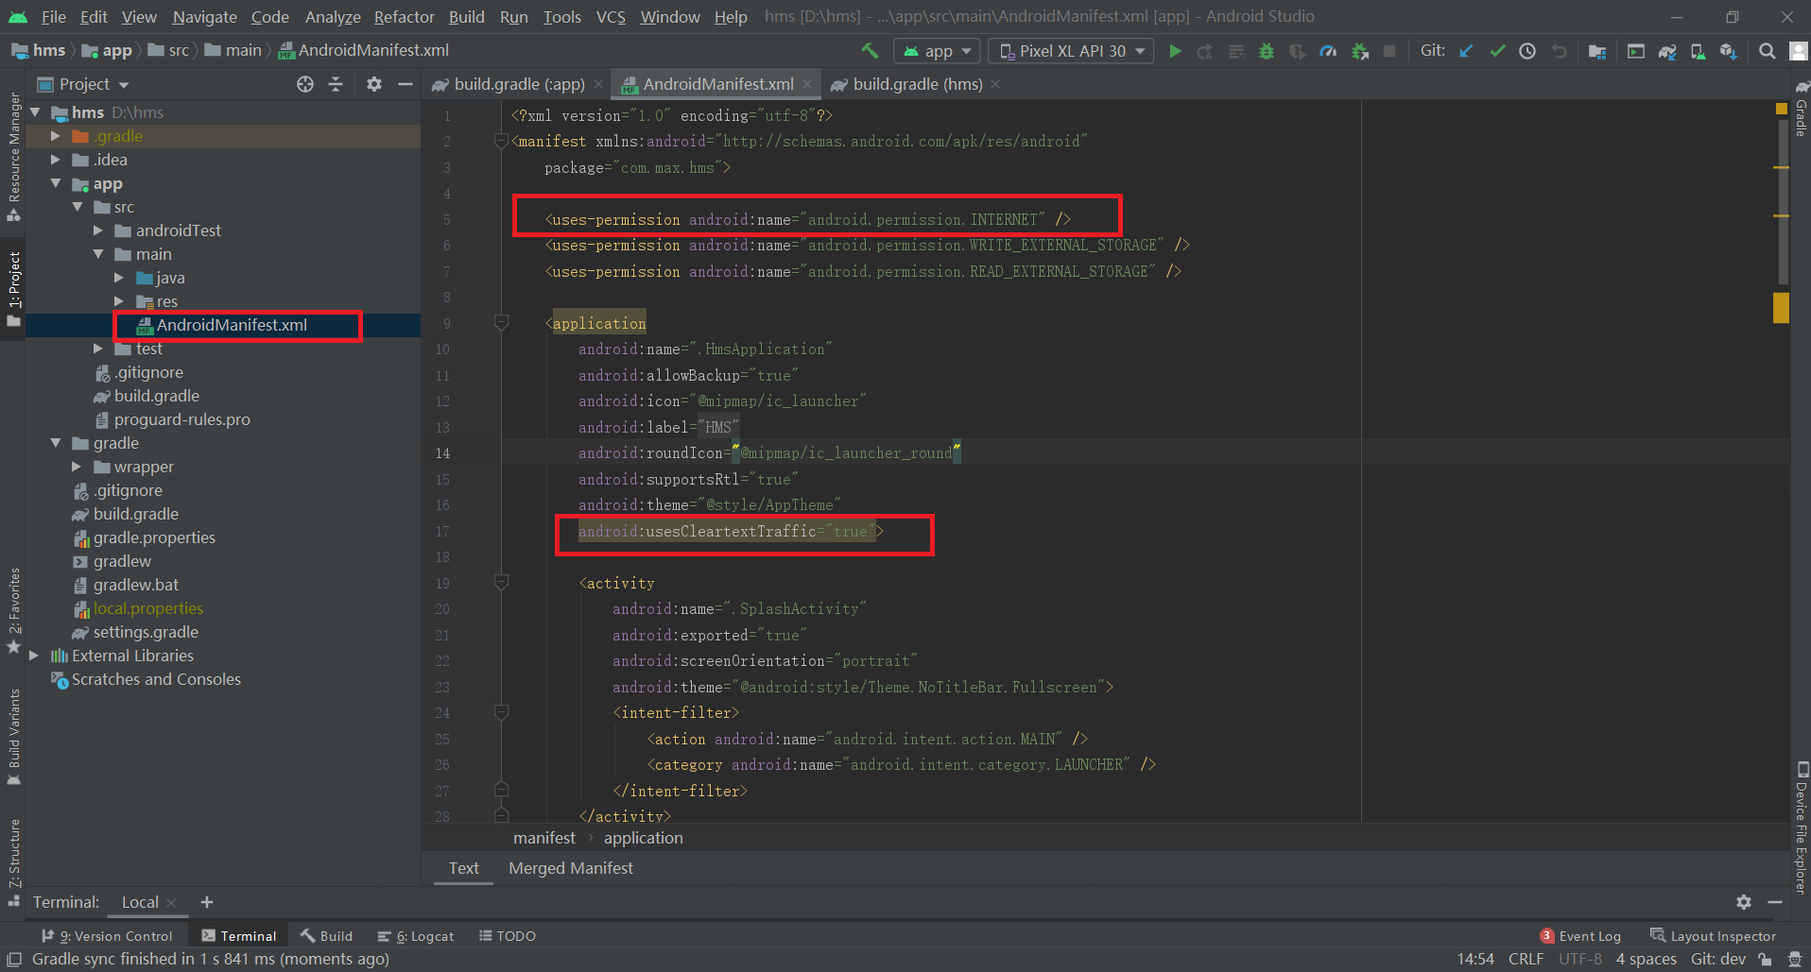The width and height of the screenshot is (1811, 972).
Task: Open the app run configuration dropdown
Action: (x=938, y=51)
